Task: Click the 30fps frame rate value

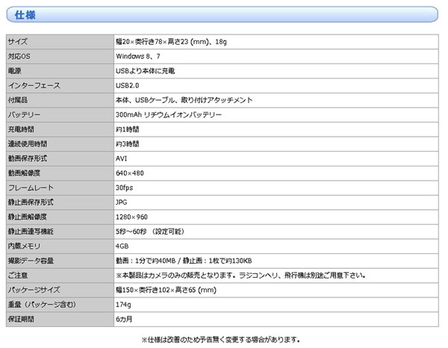Action: tap(124, 187)
